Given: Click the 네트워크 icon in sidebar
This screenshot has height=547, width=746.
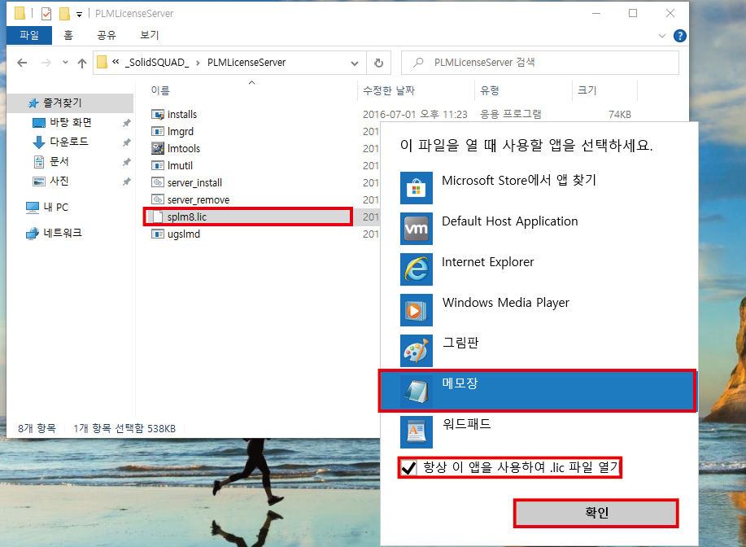Looking at the screenshot, I should (x=33, y=233).
